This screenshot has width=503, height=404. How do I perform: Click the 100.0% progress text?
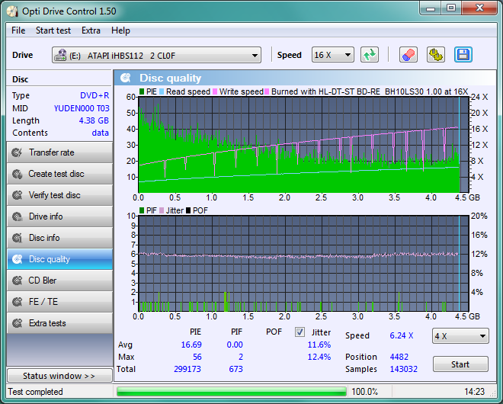[365, 392]
